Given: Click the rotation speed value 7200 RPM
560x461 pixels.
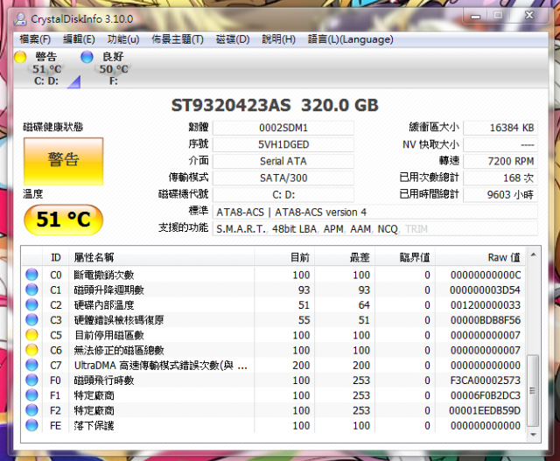Looking at the screenshot, I should [x=500, y=161].
